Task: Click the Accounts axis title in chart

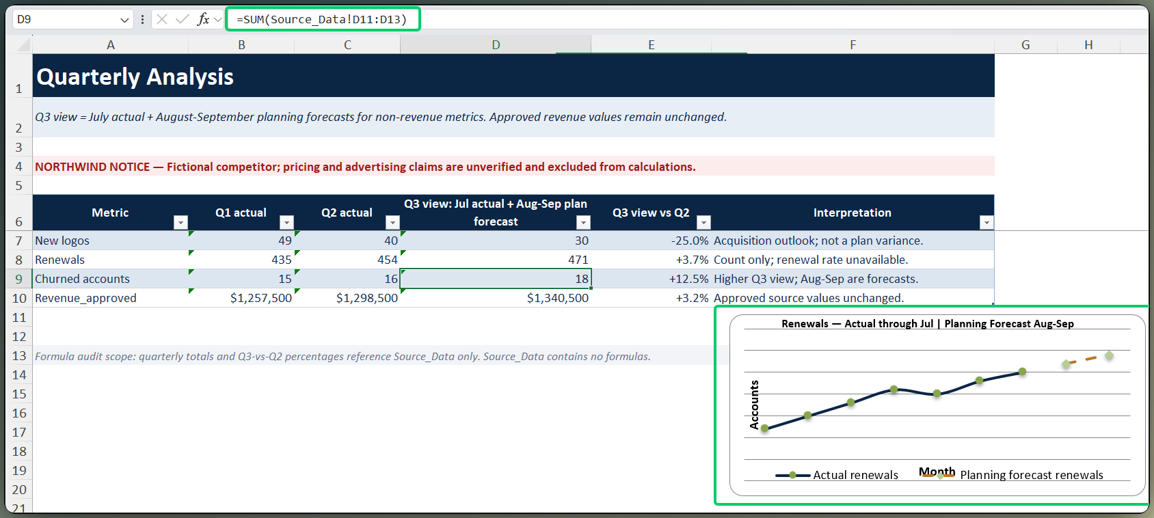Action: click(755, 405)
